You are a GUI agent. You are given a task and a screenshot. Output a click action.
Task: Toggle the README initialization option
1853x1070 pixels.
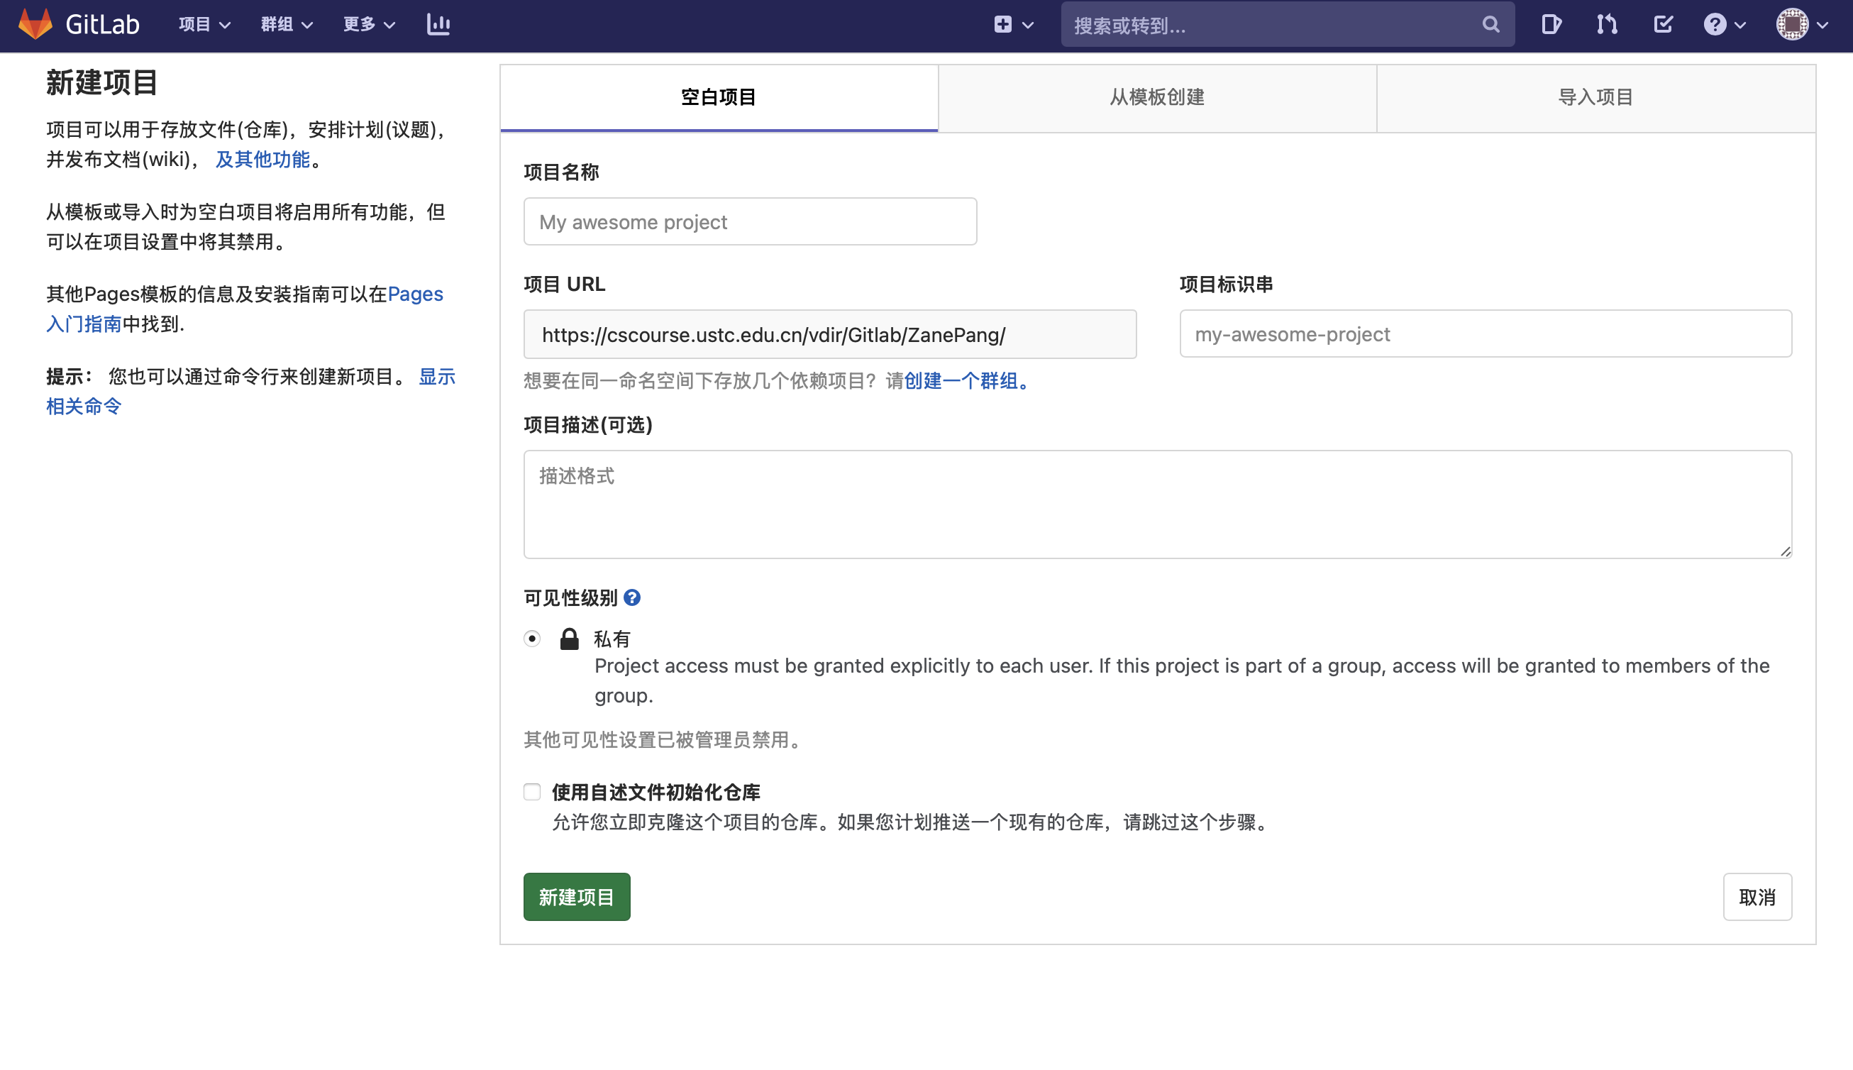(531, 791)
